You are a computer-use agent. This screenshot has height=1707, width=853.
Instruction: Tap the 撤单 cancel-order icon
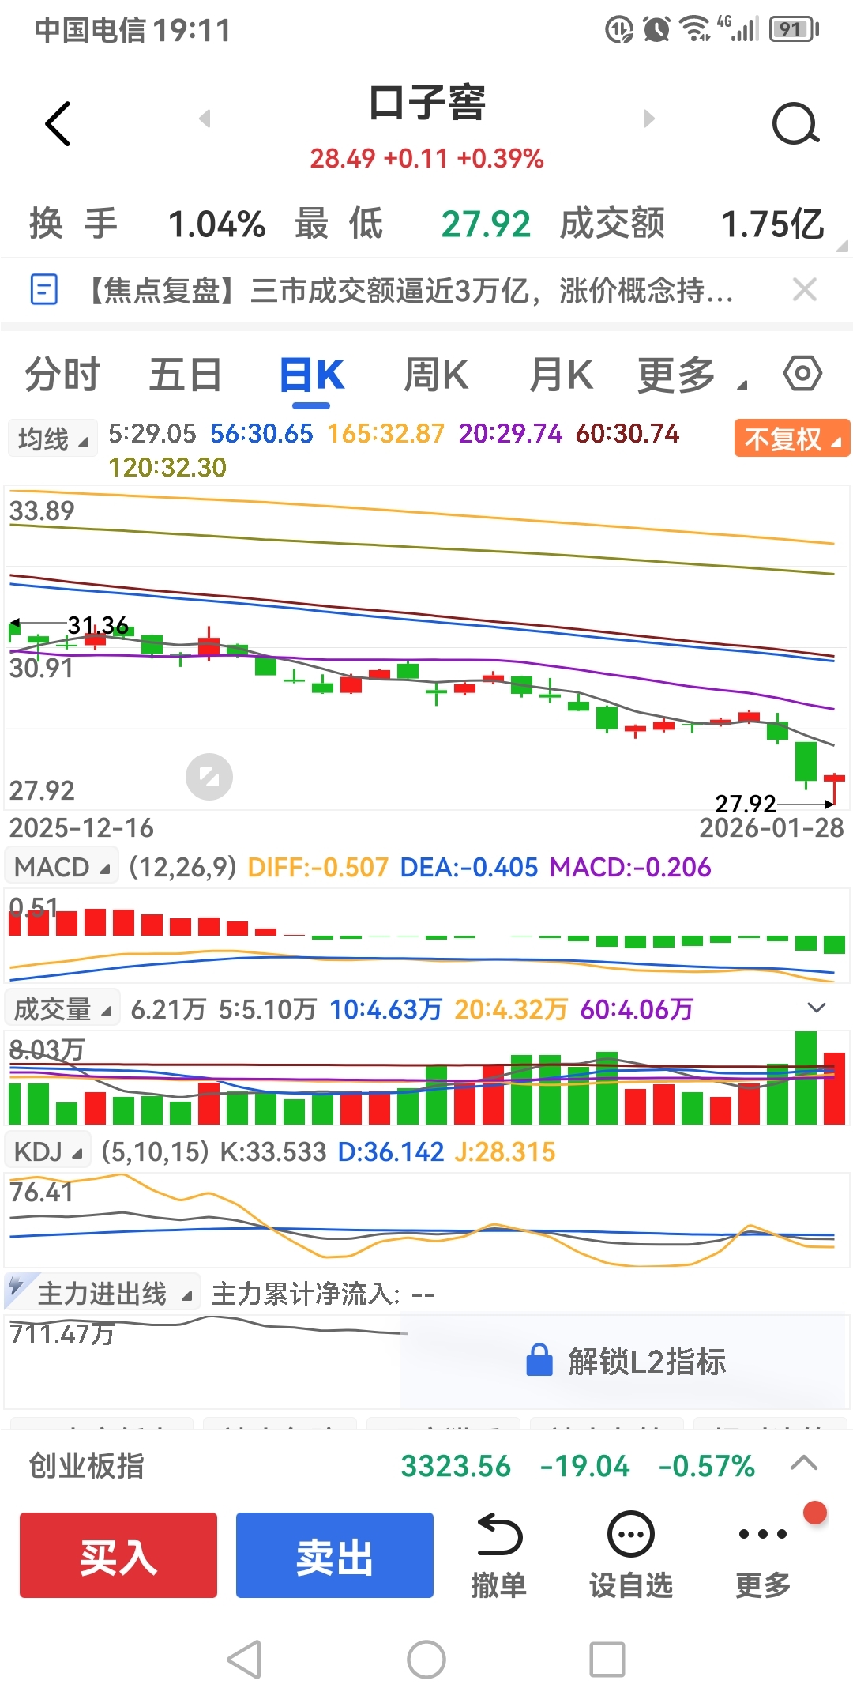499,1535
